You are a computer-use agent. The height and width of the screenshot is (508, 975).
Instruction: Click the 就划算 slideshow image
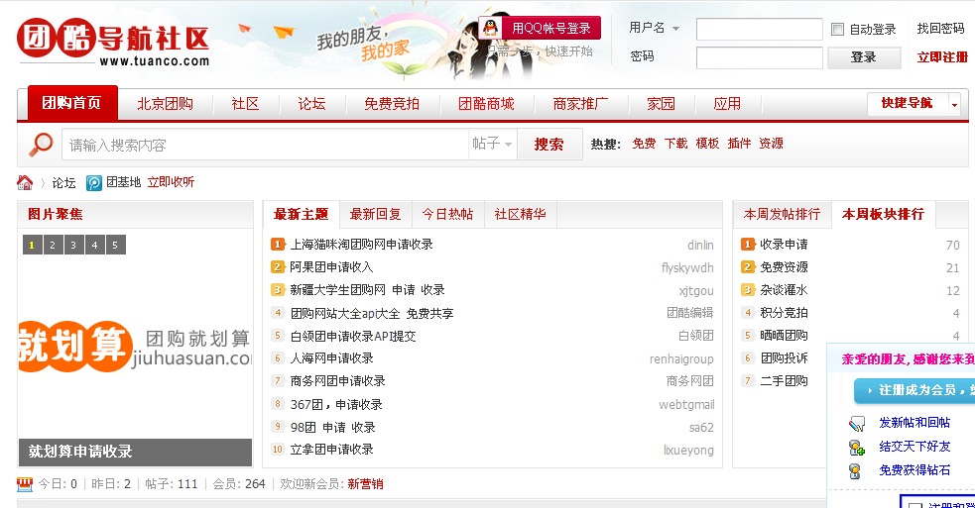pyautogui.click(x=135, y=348)
